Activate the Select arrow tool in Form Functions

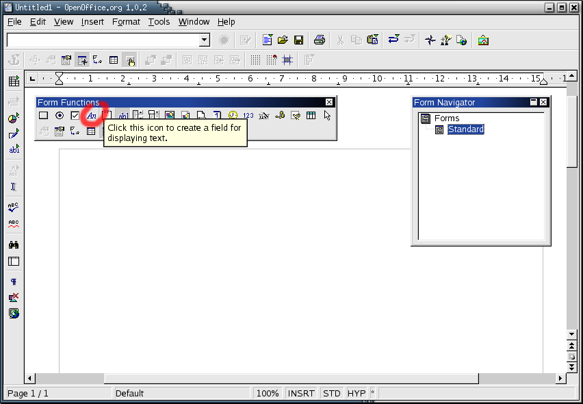point(327,116)
